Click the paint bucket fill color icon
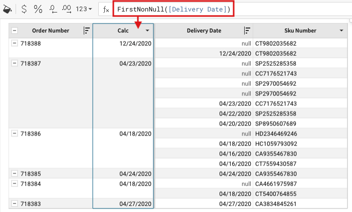352x212 pixels. tap(8, 9)
